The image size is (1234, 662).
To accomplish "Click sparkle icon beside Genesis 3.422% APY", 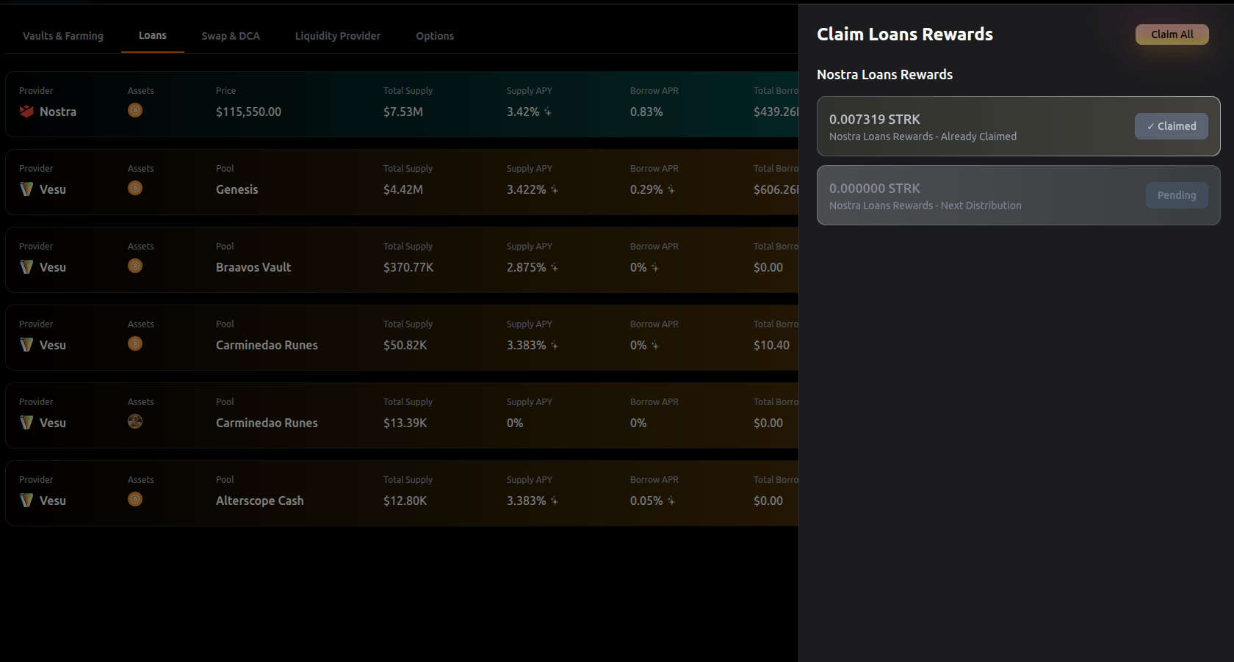I will click(x=555, y=190).
